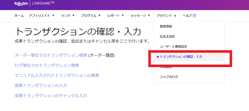
Task: Open the レポート dropdown menu
Action: [x=116, y=16]
